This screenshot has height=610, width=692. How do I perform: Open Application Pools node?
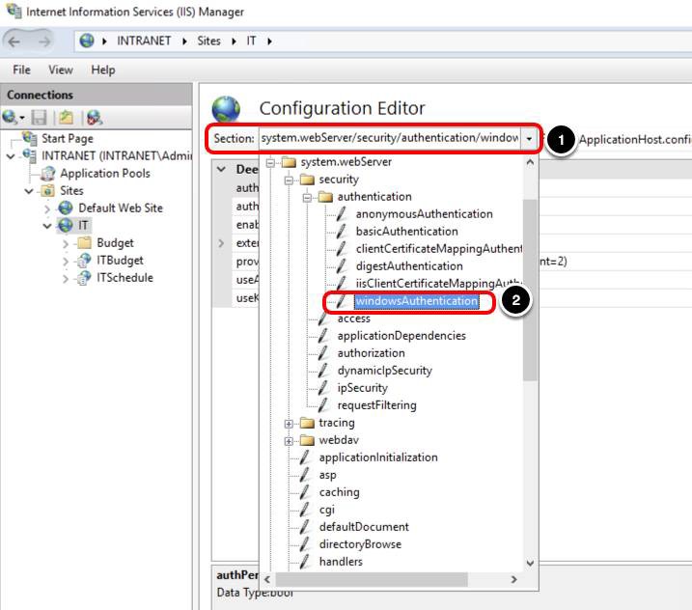(x=105, y=174)
